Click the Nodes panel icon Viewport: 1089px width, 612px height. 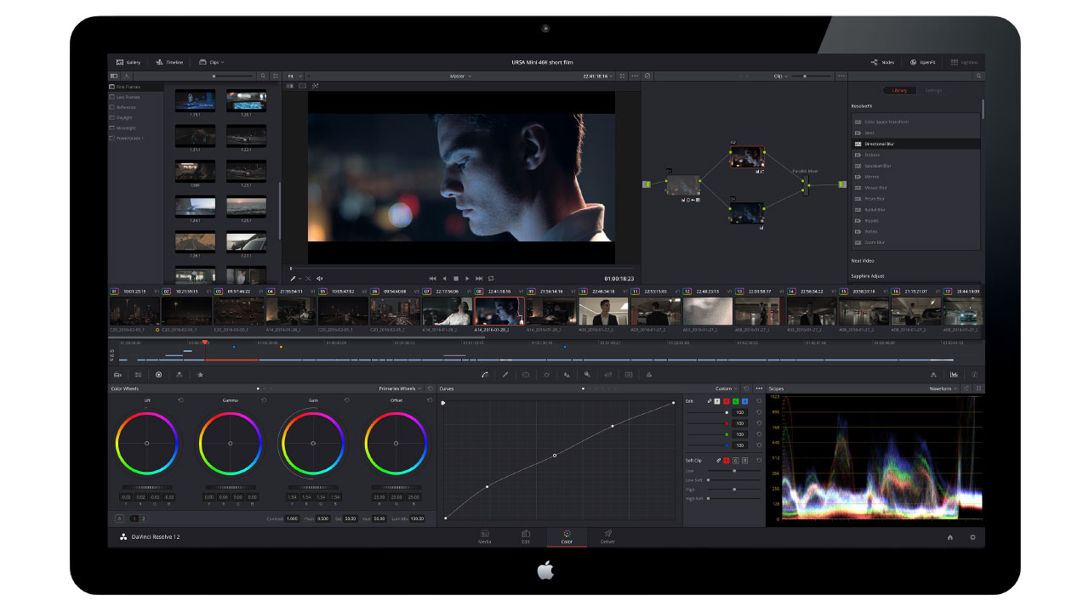point(882,62)
